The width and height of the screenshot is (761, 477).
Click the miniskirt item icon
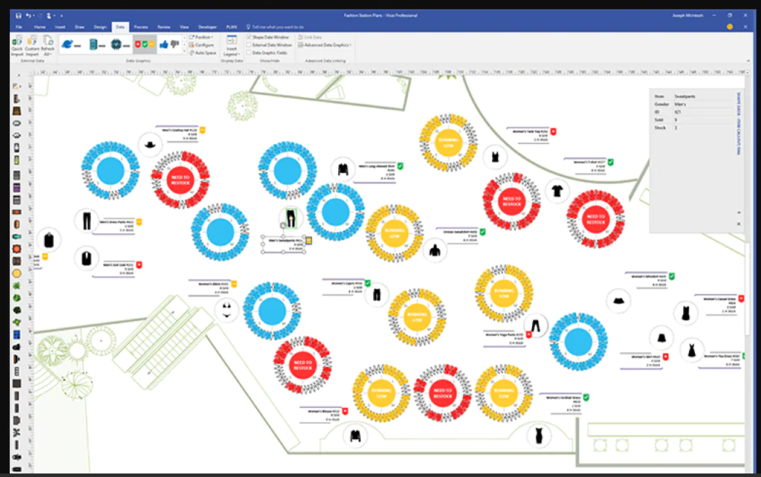coord(618,301)
